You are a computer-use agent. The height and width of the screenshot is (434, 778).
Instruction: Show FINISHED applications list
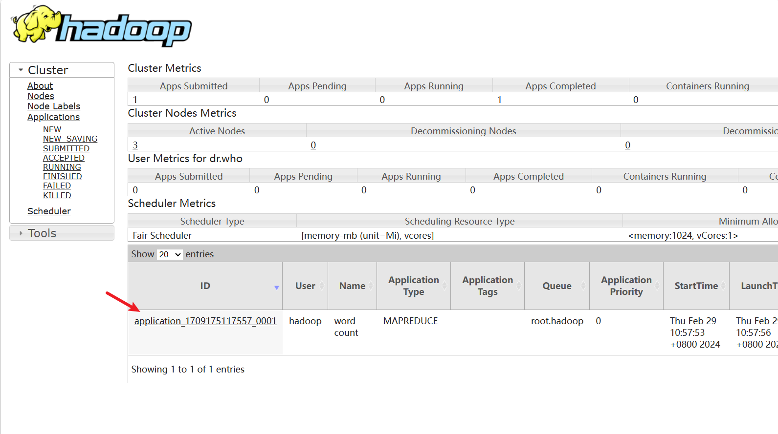(63, 176)
